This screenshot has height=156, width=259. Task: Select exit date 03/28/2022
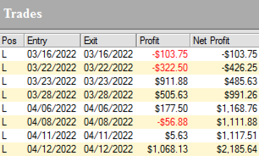pos(108,95)
